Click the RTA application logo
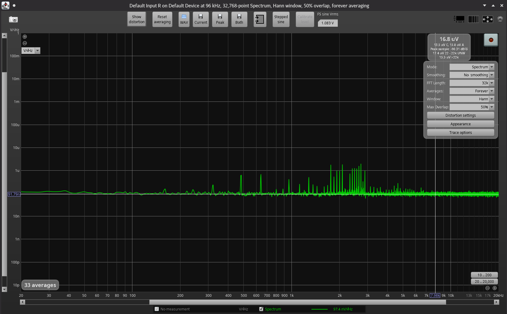The width and height of the screenshot is (507, 314). (x=5, y=5)
